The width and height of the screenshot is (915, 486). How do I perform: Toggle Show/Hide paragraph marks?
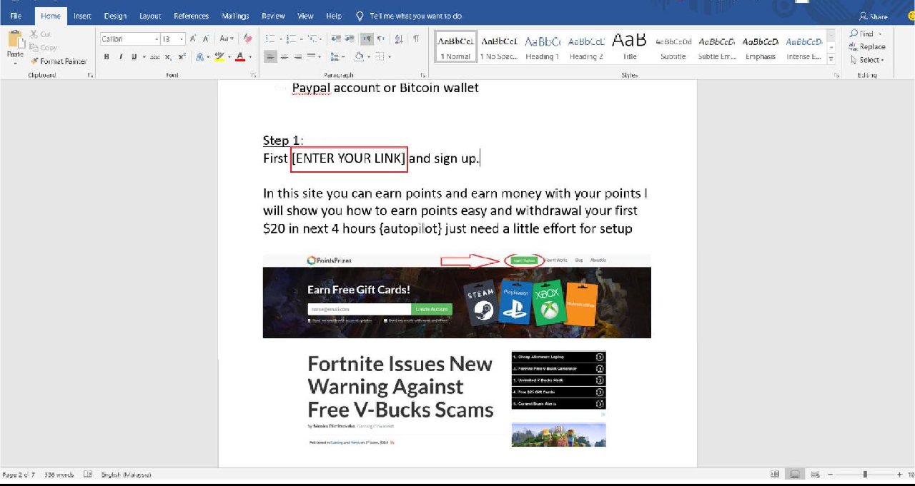[415, 39]
